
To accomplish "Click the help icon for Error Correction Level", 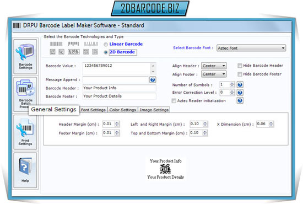I will [240, 93].
